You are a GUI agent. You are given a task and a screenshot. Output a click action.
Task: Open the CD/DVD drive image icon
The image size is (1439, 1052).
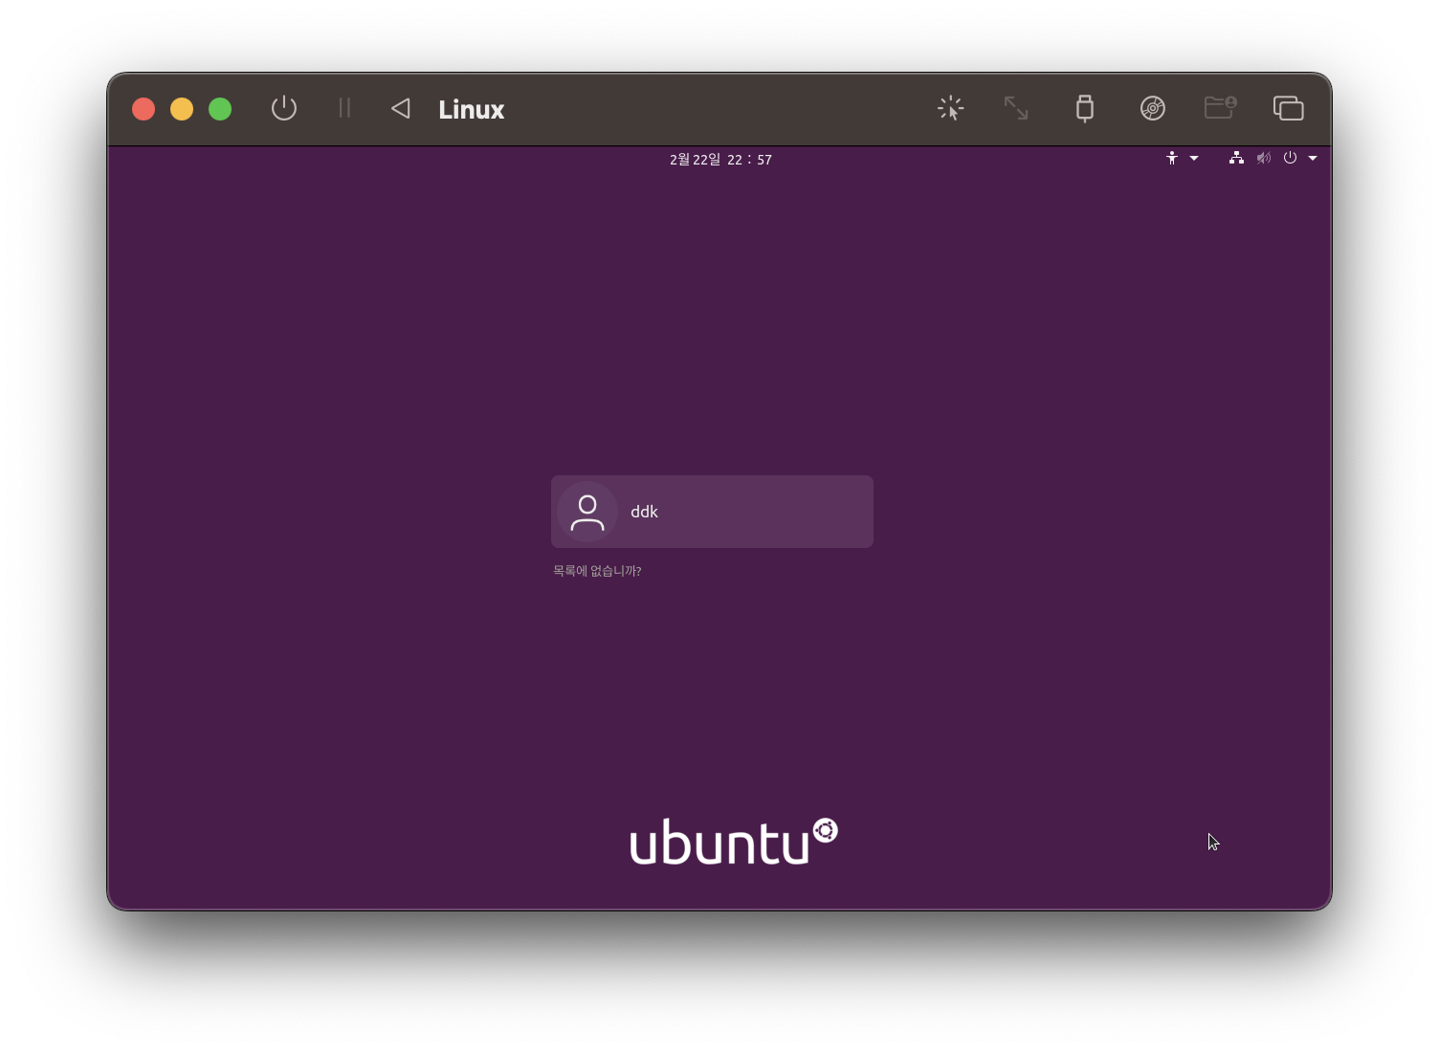[1153, 108]
